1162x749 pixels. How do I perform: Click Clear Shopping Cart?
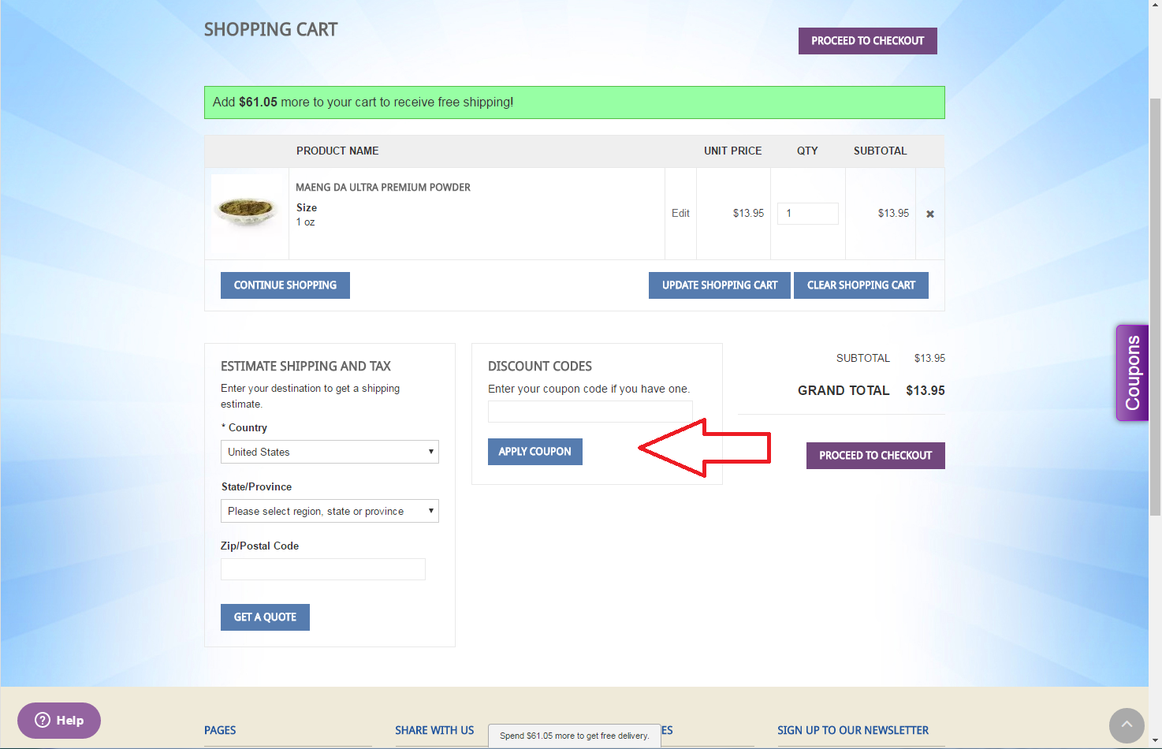click(x=861, y=285)
